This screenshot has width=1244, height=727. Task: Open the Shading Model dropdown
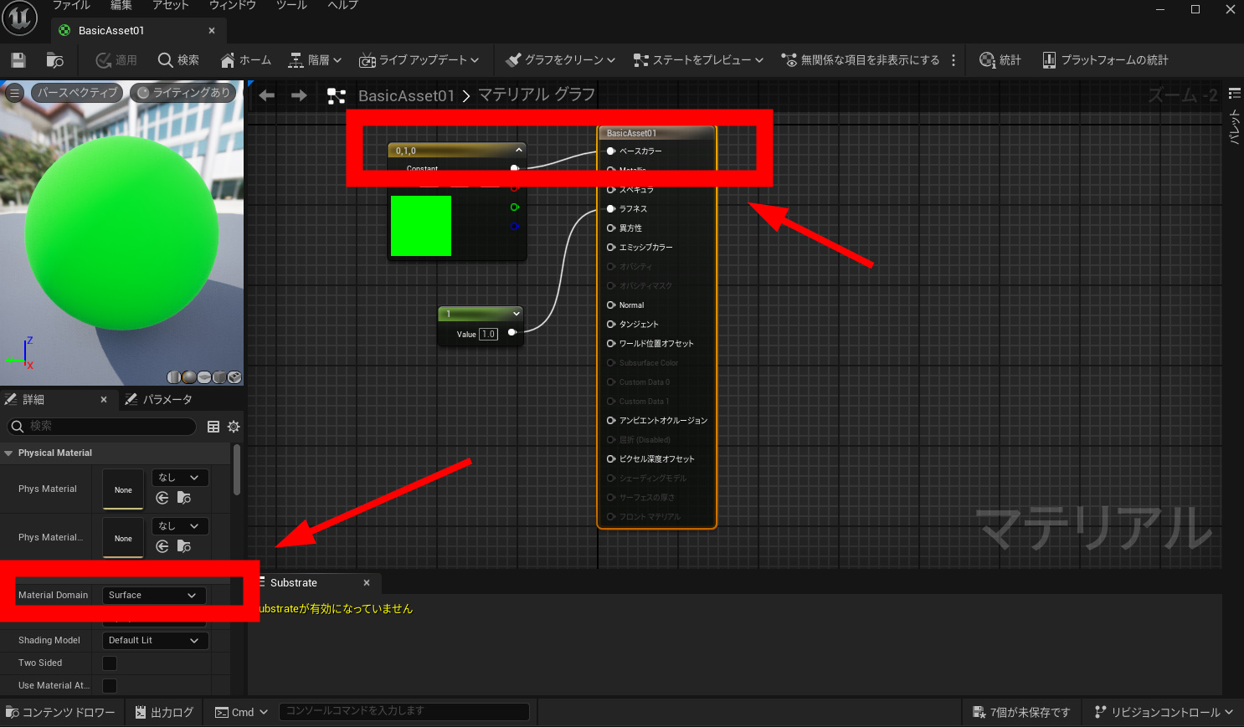[x=155, y=641]
